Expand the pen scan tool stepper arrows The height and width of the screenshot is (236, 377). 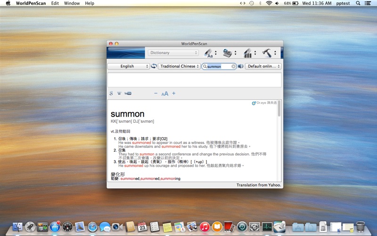[216, 53]
